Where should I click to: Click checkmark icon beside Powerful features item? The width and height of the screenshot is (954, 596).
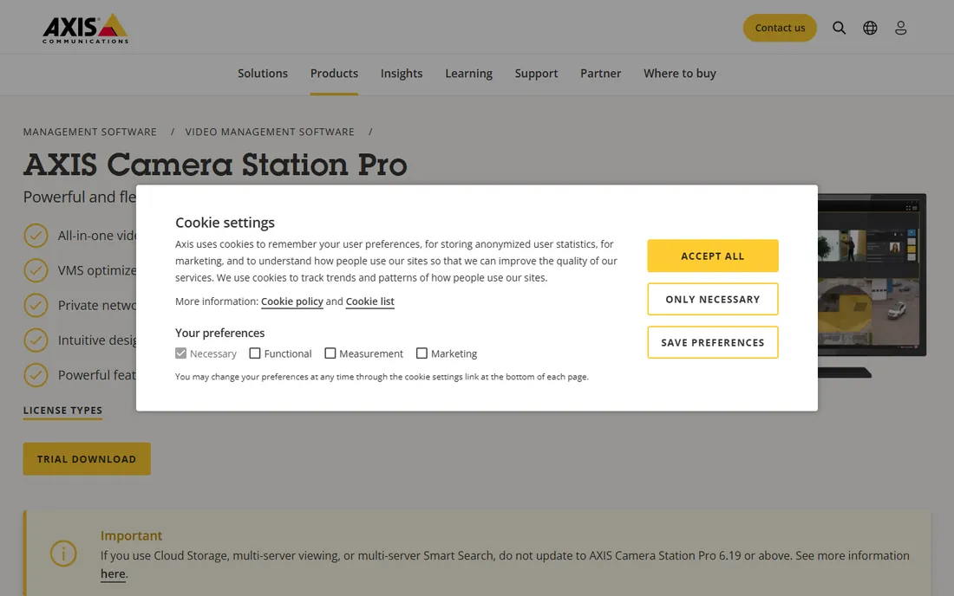(36, 375)
